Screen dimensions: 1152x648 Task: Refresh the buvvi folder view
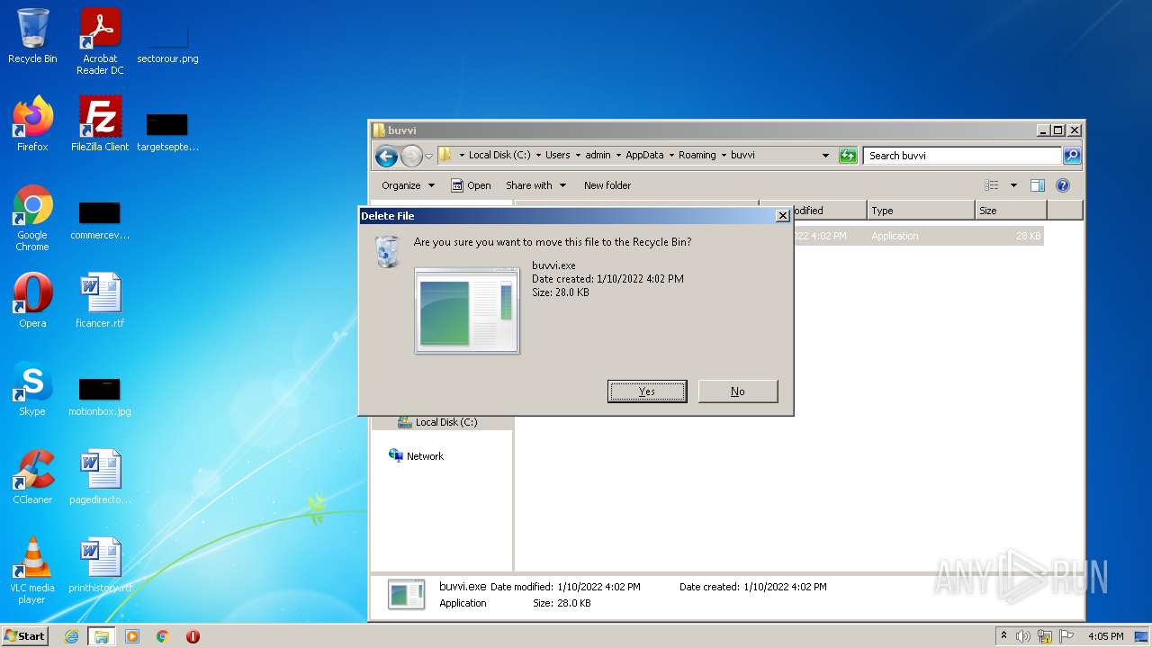click(x=848, y=156)
